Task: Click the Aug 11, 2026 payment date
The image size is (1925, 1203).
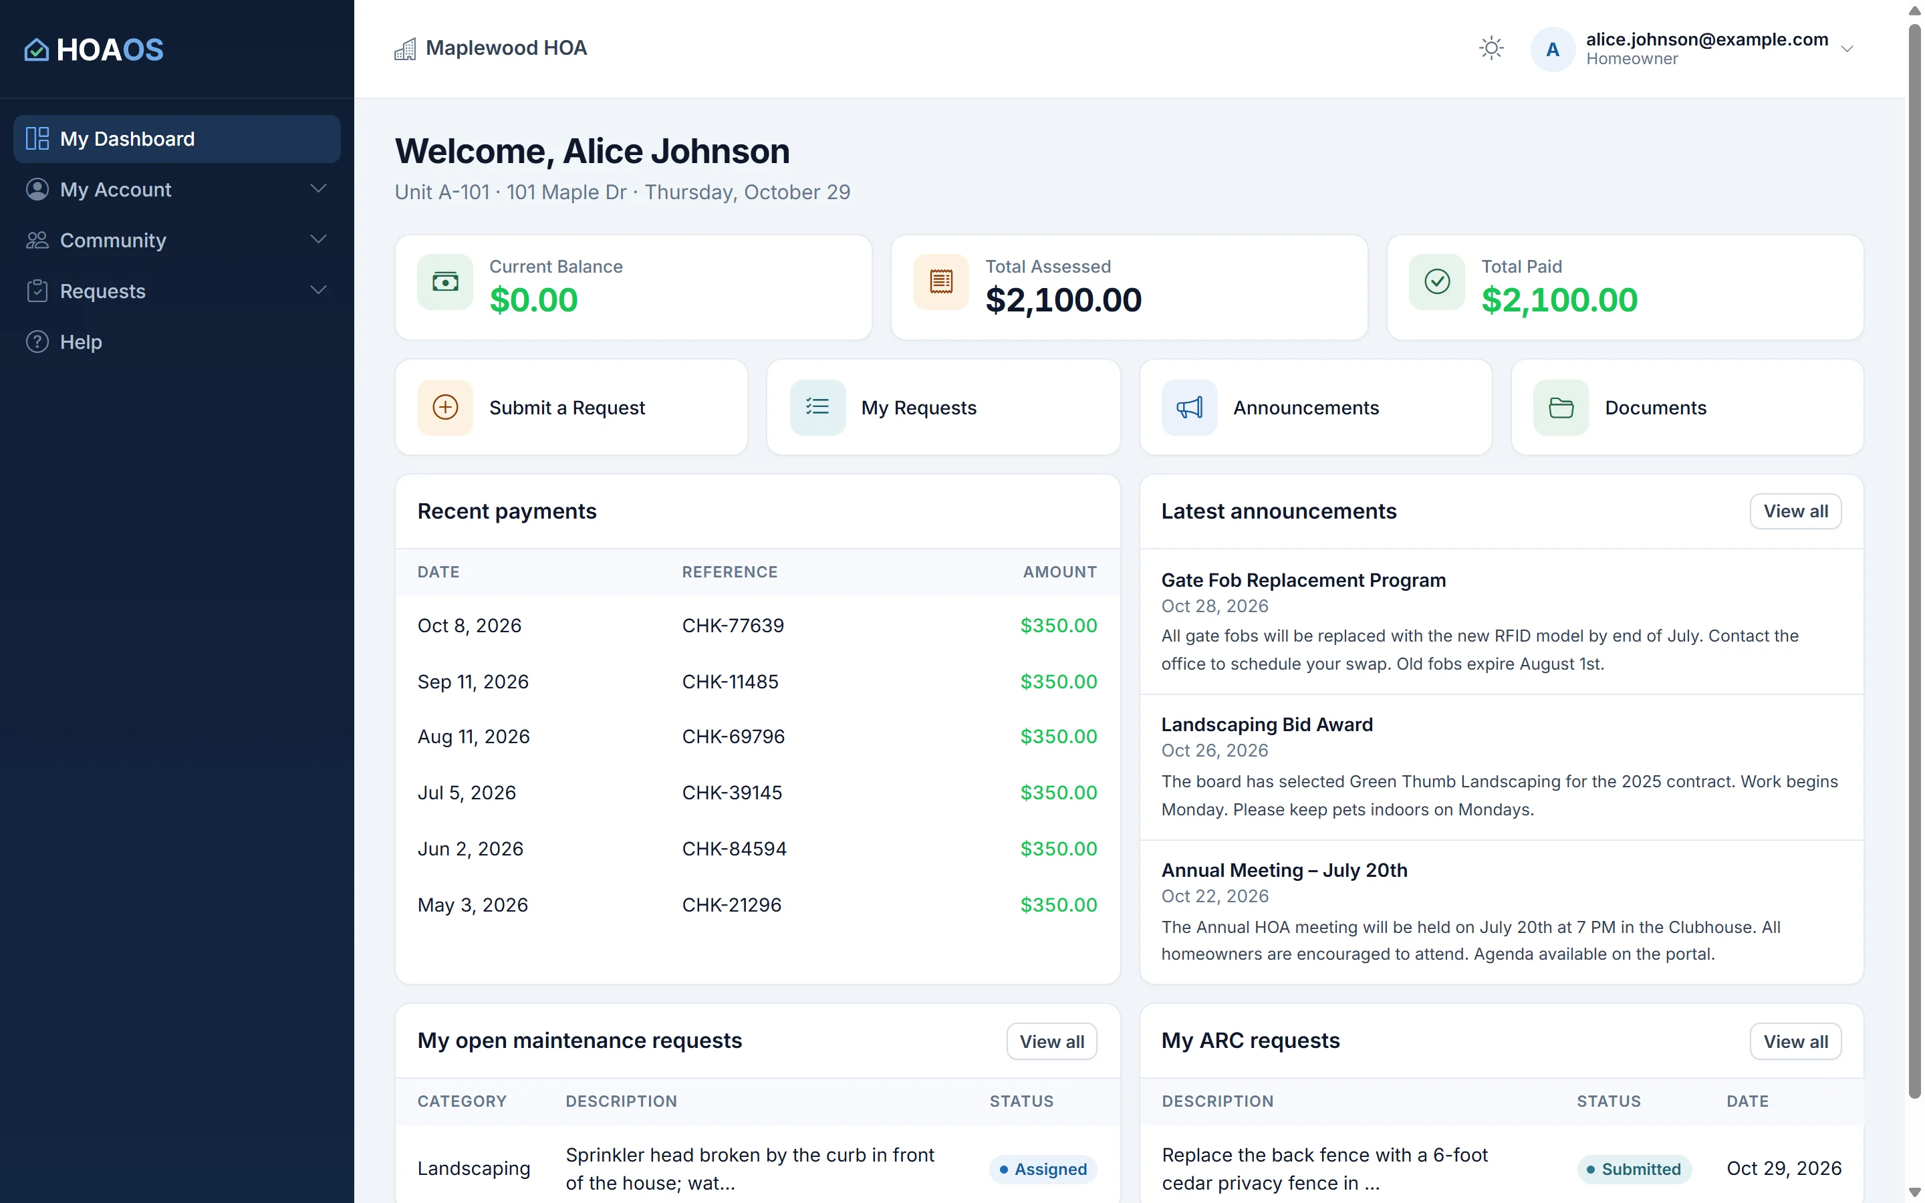Action: click(x=473, y=737)
